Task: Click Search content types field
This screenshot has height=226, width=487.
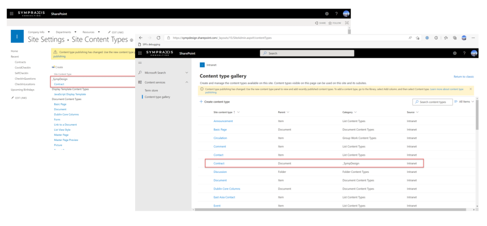Action: pyautogui.click(x=432, y=102)
